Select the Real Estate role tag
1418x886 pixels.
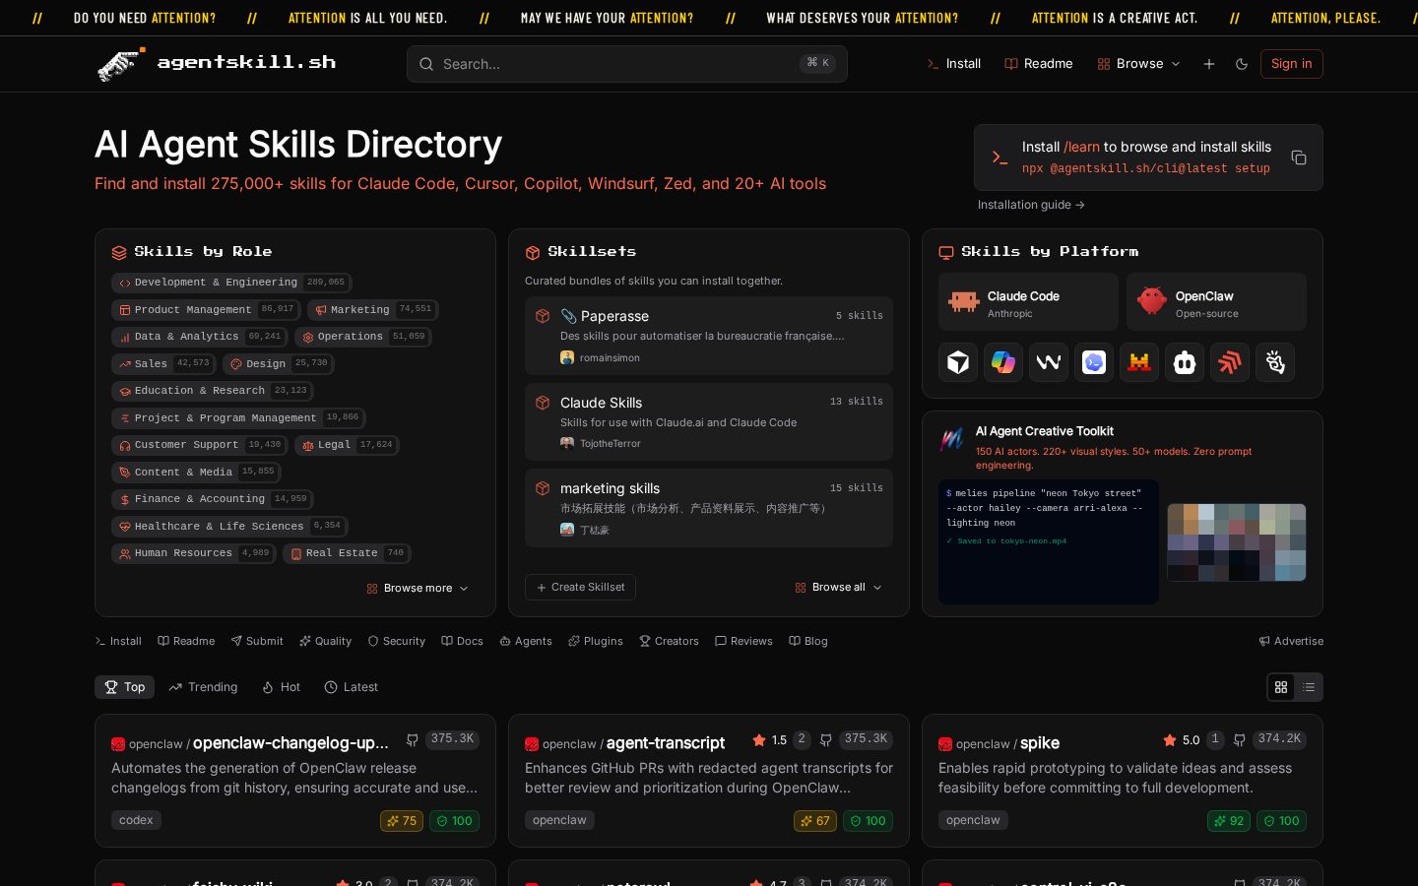(x=347, y=553)
